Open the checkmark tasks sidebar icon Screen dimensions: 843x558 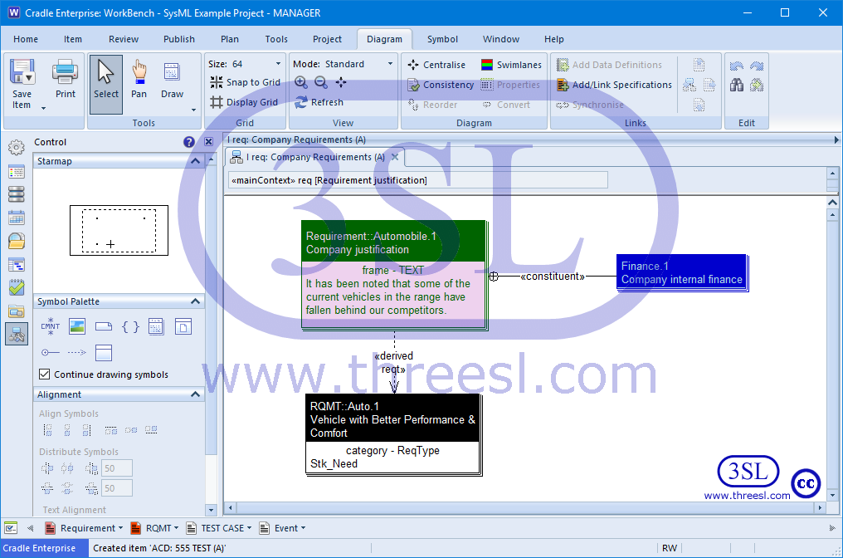[16, 288]
